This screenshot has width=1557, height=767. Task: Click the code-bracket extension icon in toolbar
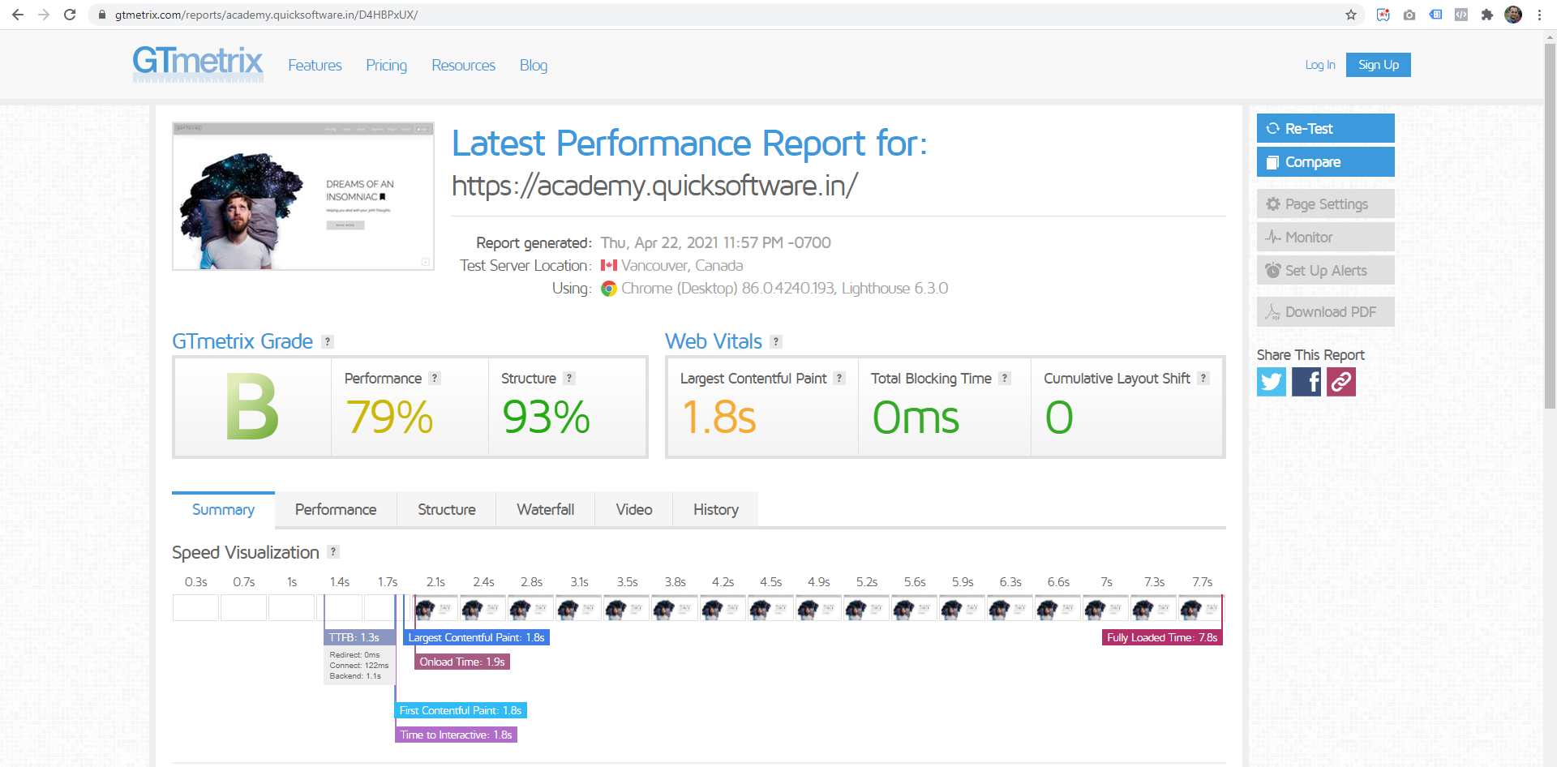(1461, 15)
